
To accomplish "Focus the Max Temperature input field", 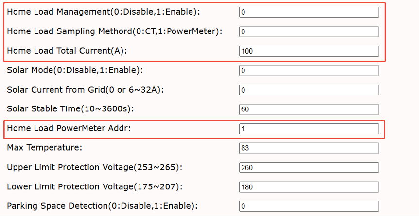I will click(309, 148).
